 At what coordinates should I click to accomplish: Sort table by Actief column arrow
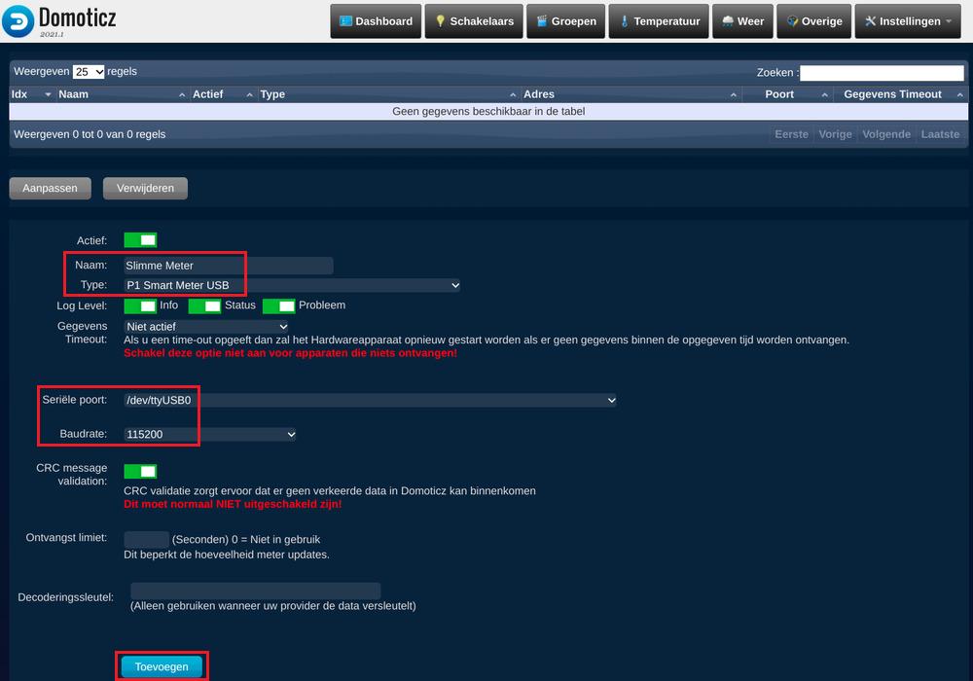(x=249, y=95)
